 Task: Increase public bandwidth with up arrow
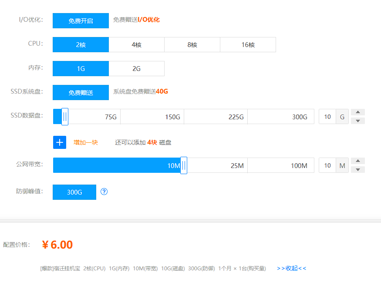point(357,161)
